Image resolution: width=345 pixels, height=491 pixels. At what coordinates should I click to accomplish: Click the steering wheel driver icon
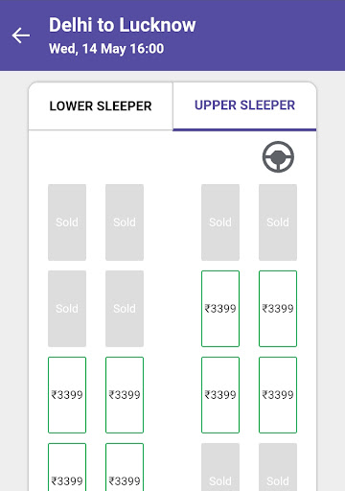pos(278,156)
